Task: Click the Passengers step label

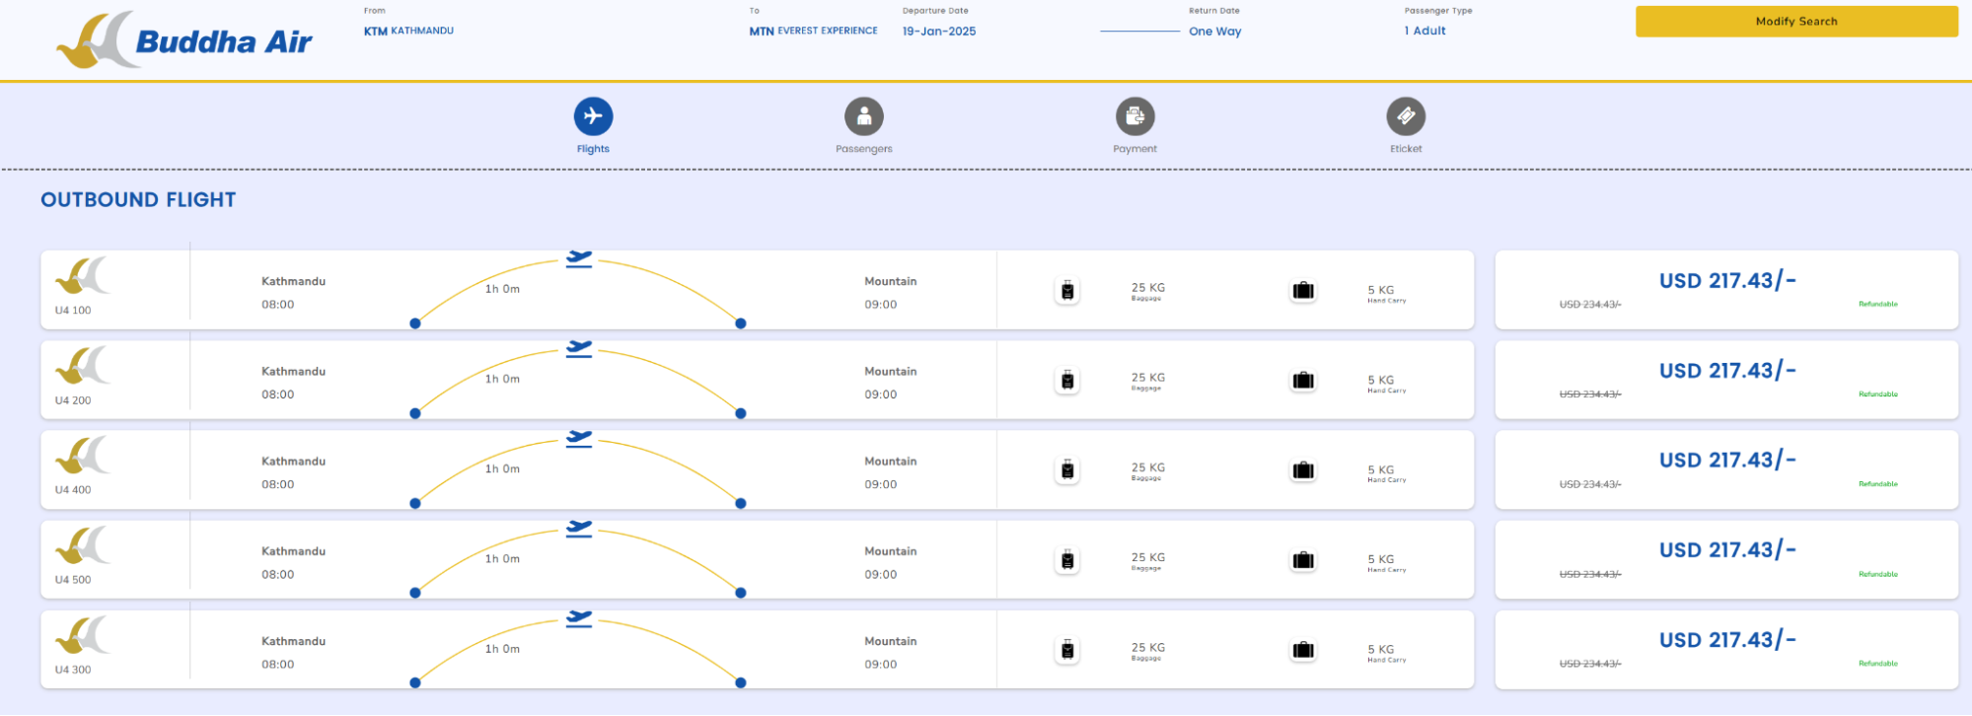Action: [864, 149]
